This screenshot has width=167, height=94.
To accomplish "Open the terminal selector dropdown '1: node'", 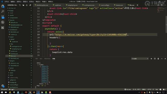I will [x=140, y=59].
